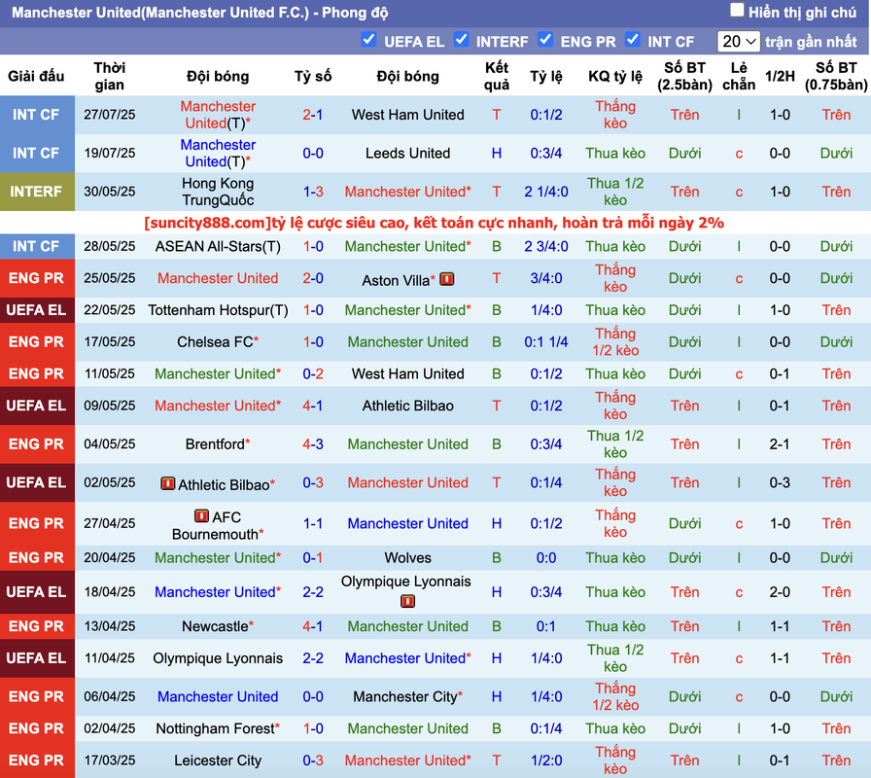This screenshot has width=871, height=778.
Task: Open Hong Kong TrungQuốc team link
Action: pyautogui.click(x=218, y=192)
